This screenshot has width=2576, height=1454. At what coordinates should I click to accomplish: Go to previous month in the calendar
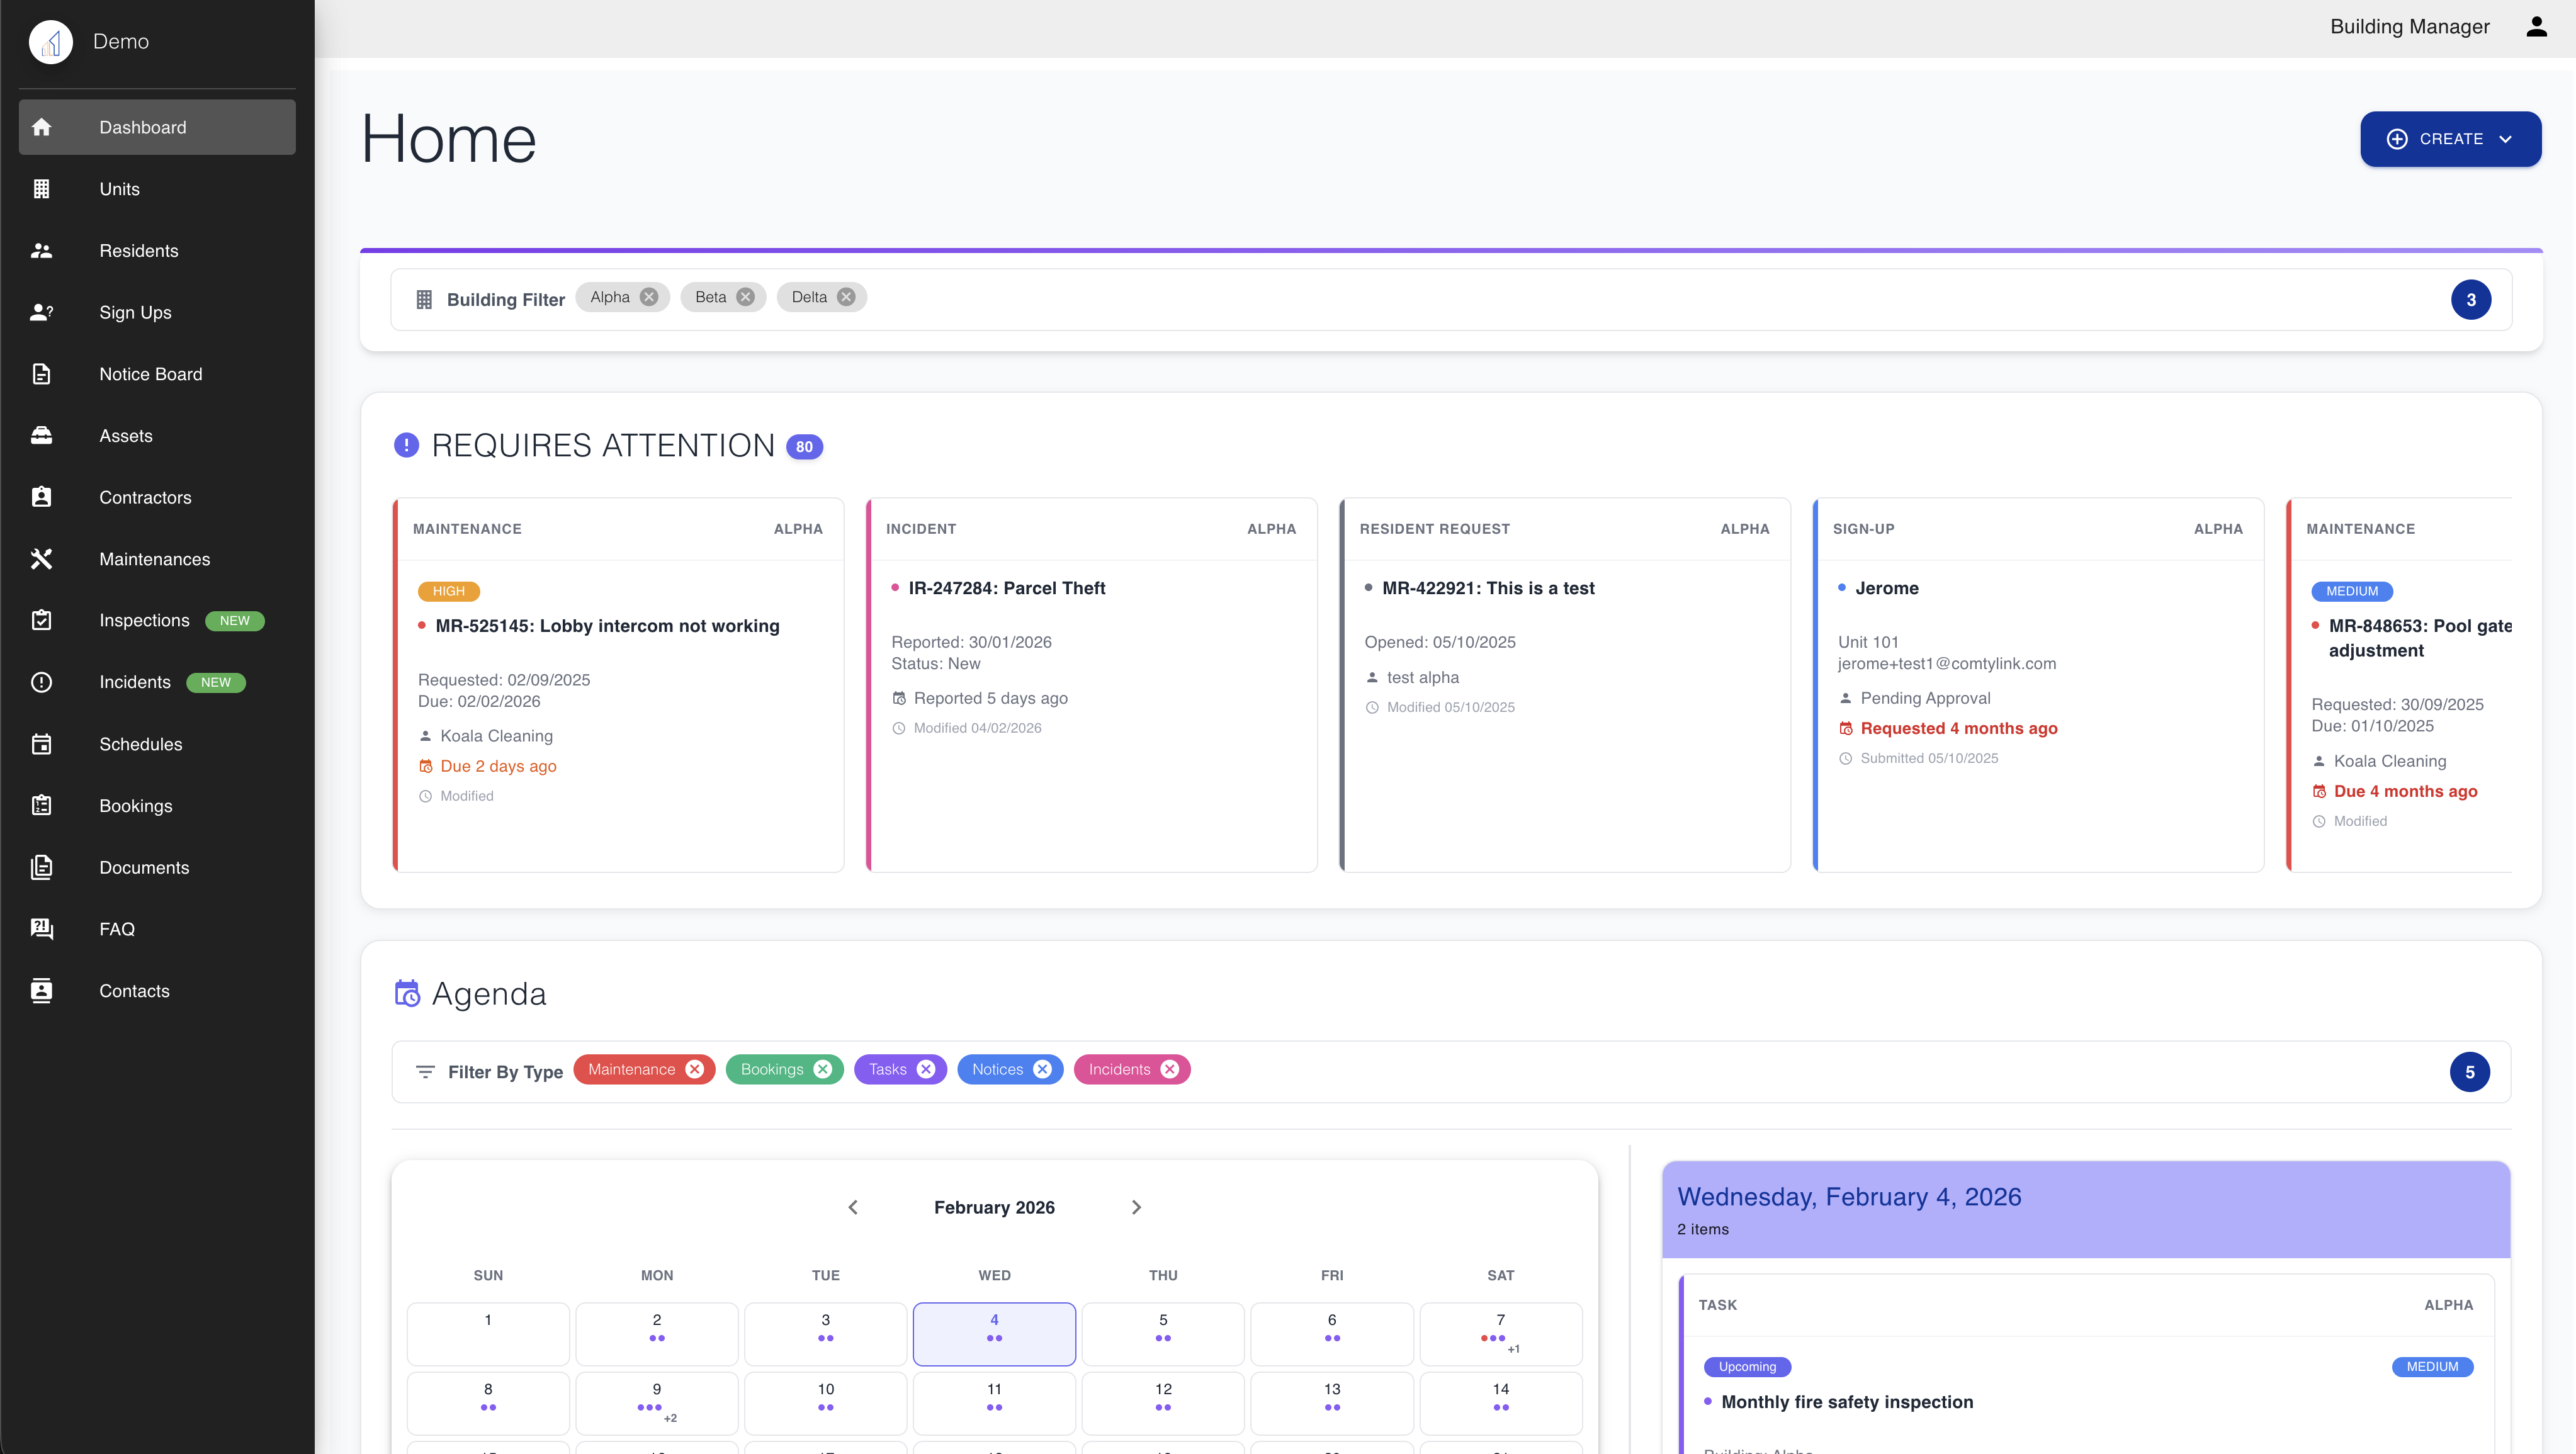[x=853, y=1207]
